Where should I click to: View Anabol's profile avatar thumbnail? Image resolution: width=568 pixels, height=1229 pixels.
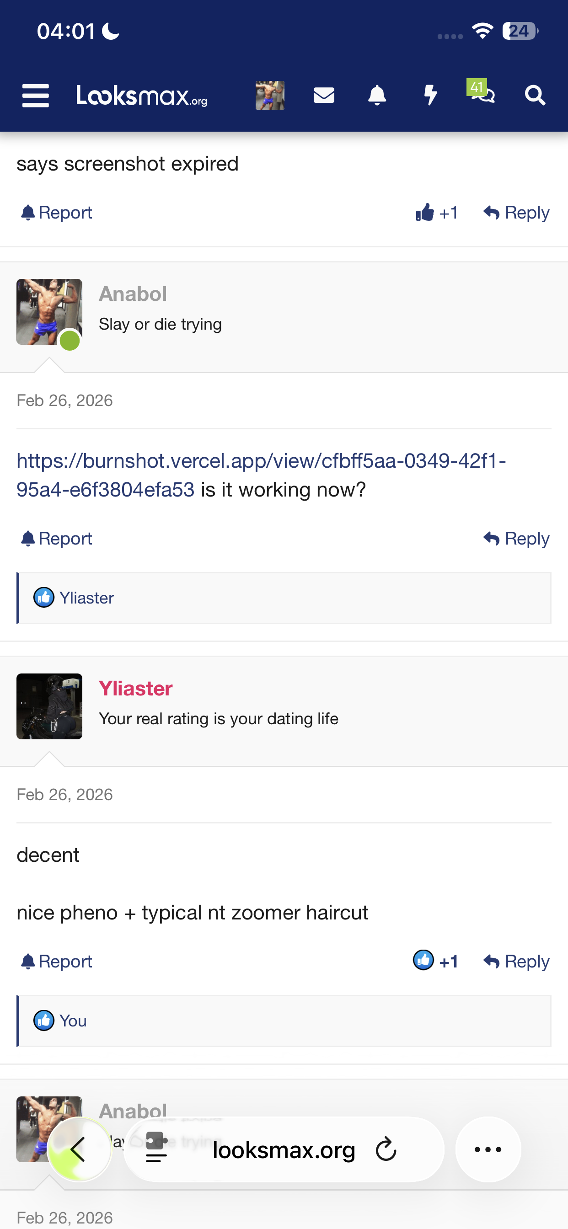pyautogui.click(x=49, y=312)
